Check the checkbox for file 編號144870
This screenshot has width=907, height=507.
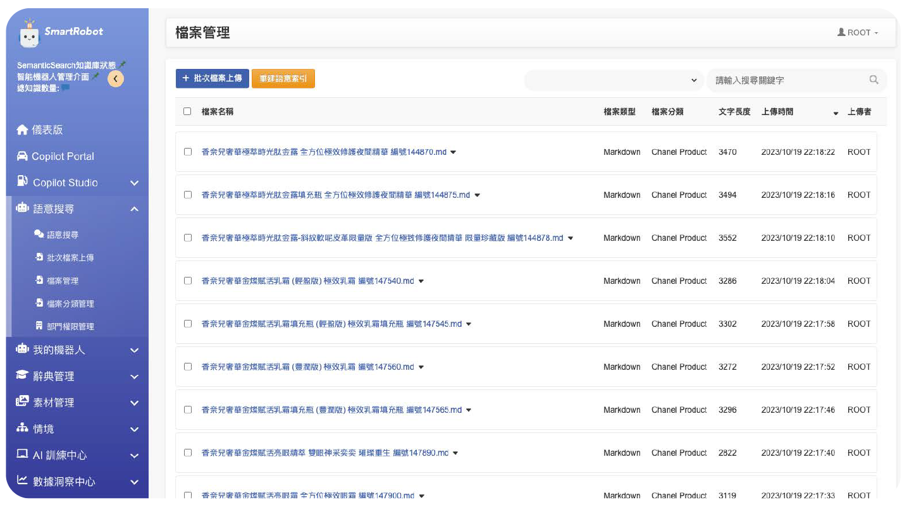click(187, 152)
